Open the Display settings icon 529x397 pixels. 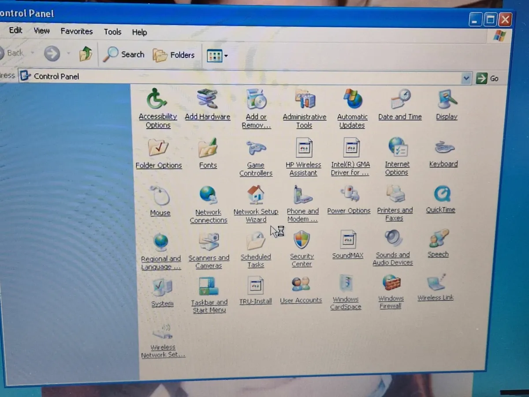[x=447, y=99]
